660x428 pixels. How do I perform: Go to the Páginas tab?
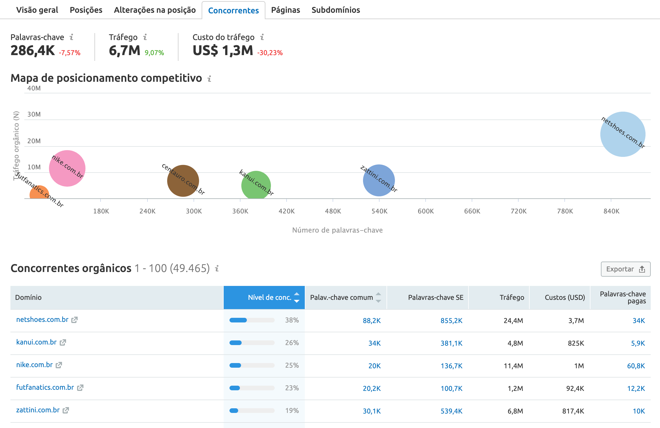pos(285,10)
